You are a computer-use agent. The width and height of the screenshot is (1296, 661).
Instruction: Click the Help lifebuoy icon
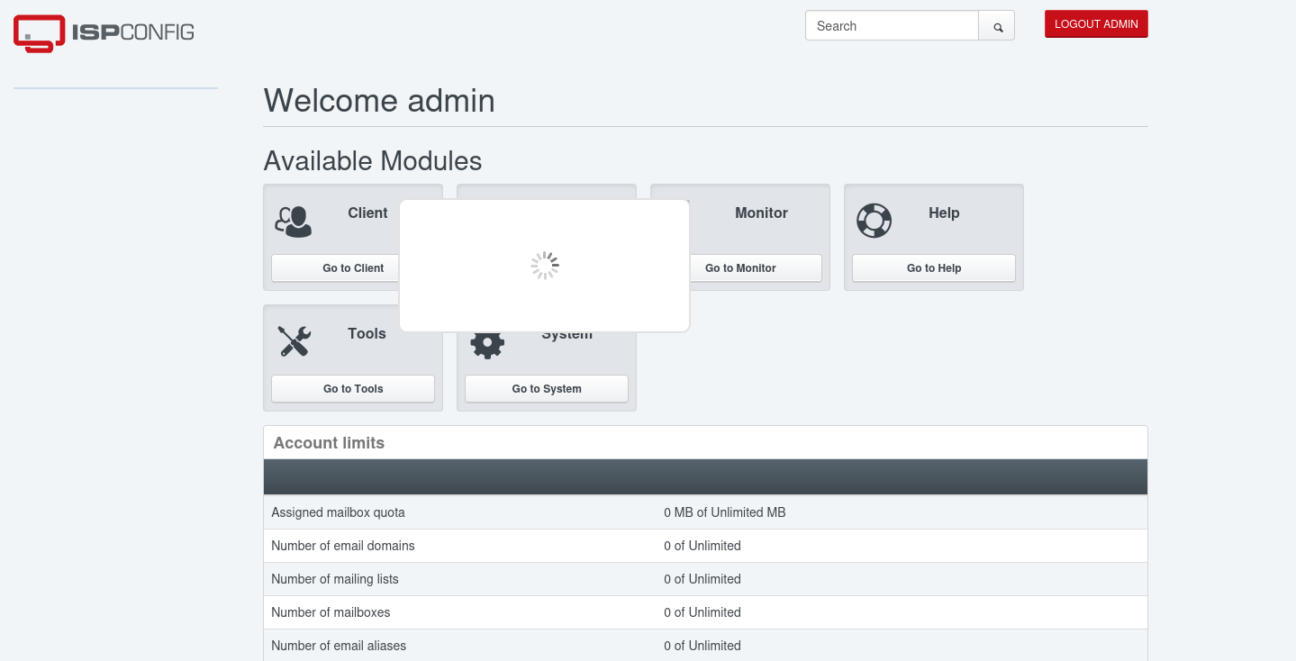(874, 221)
